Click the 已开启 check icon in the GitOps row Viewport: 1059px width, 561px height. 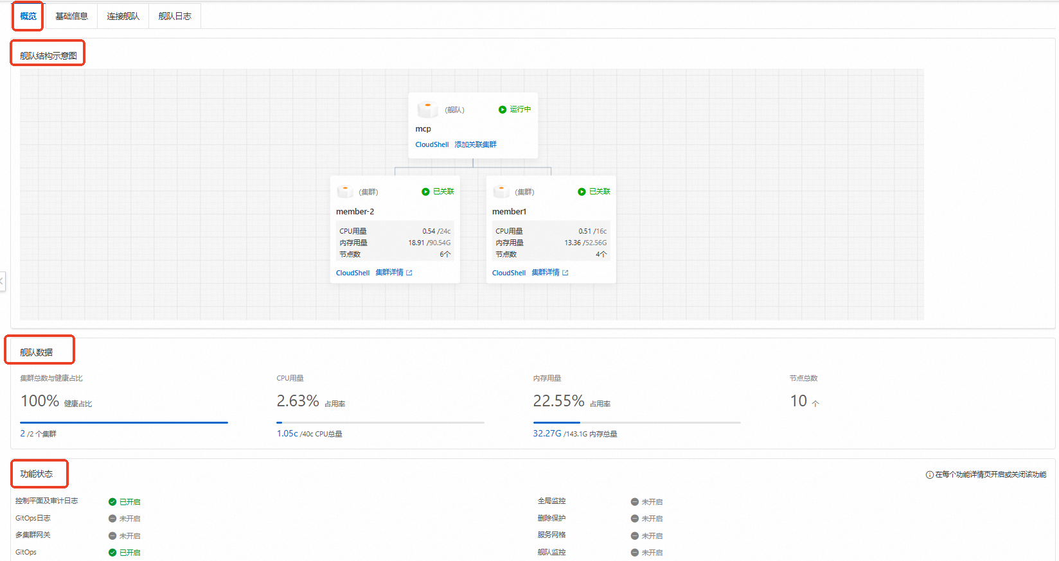click(x=112, y=553)
